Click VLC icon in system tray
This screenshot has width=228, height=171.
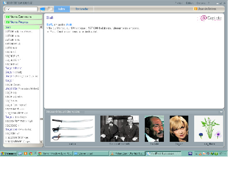tap(200, 154)
